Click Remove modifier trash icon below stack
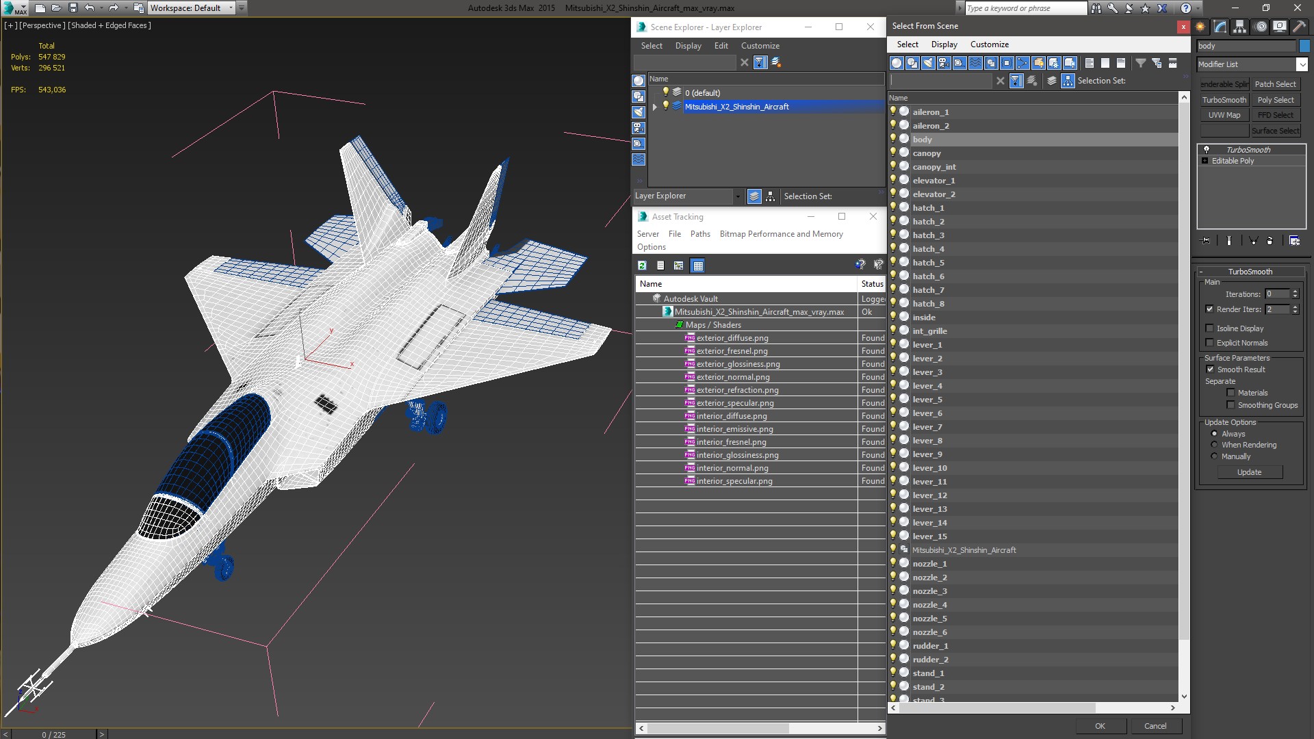This screenshot has height=739, width=1314. tap(1270, 241)
